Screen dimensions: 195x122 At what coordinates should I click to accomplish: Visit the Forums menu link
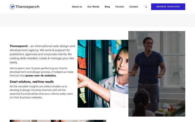119,7
